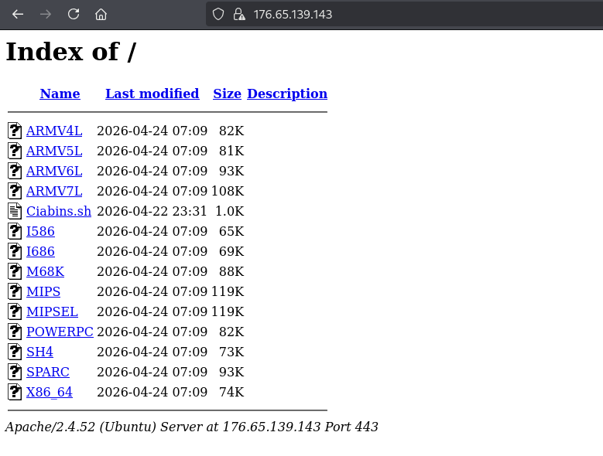The height and width of the screenshot is (456, 603).
Task: Open the POWERPC file link
Action: pyautogui.click(x=60, y=332)
